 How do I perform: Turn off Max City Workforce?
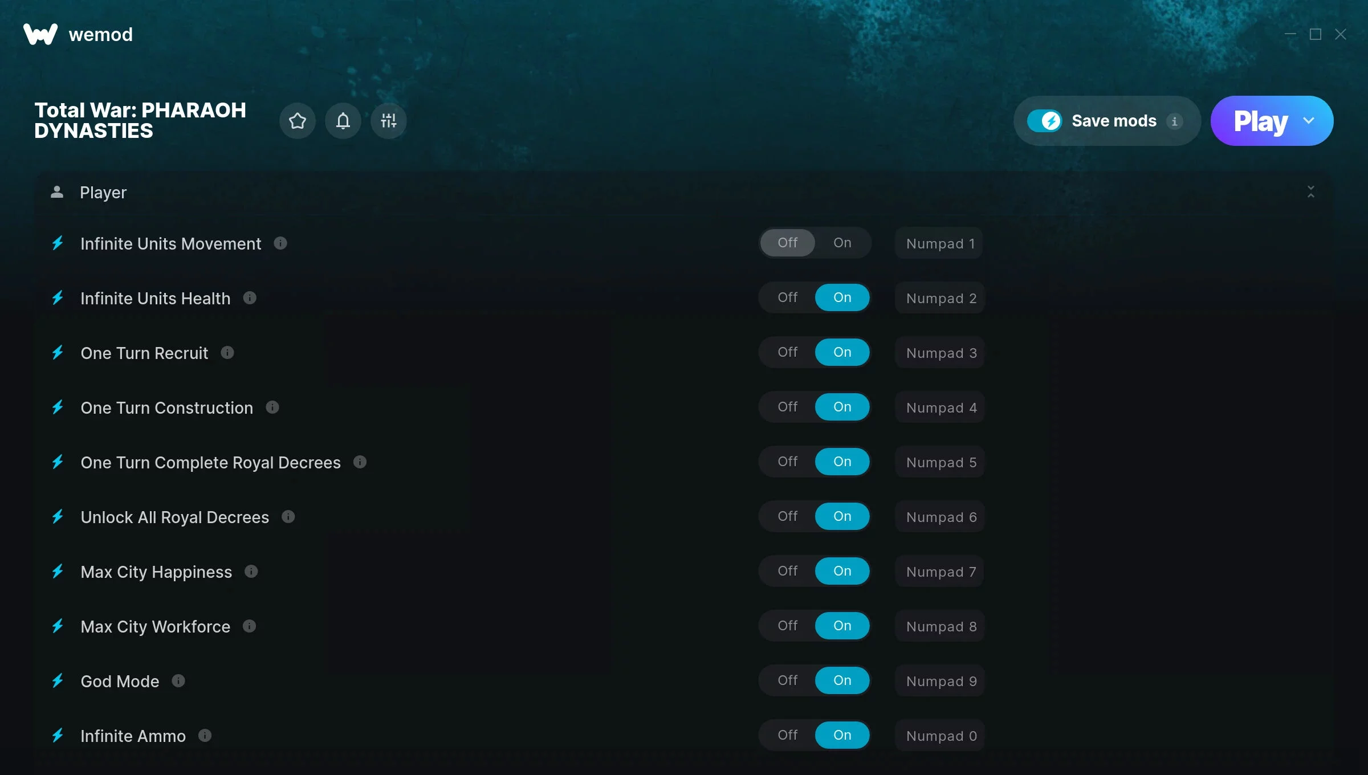click(788, 626)
